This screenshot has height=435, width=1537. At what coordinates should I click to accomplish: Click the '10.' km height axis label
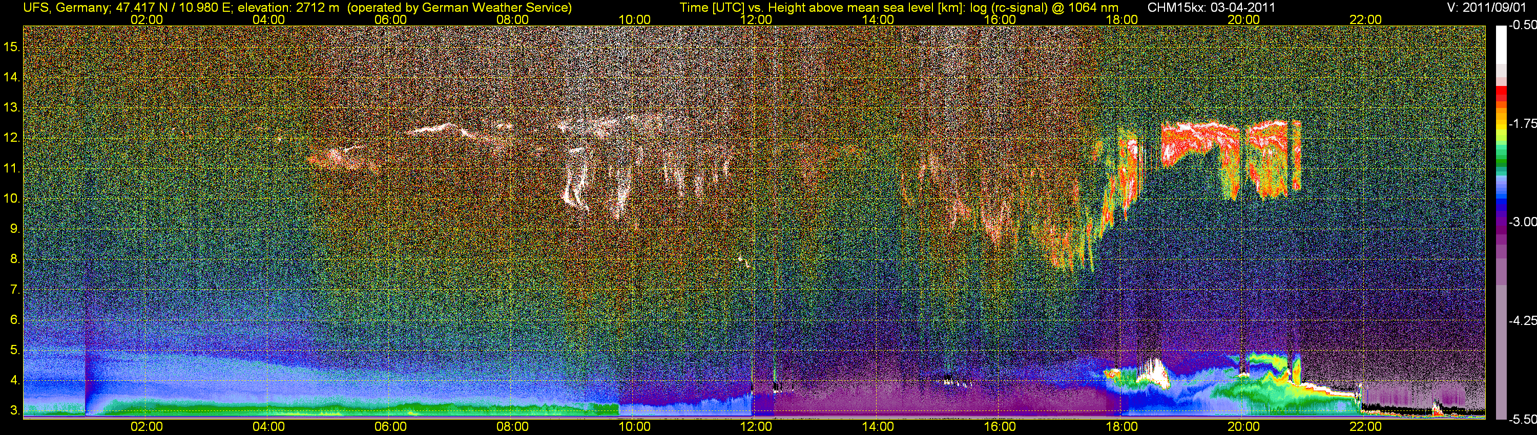(x=12, y=199)
